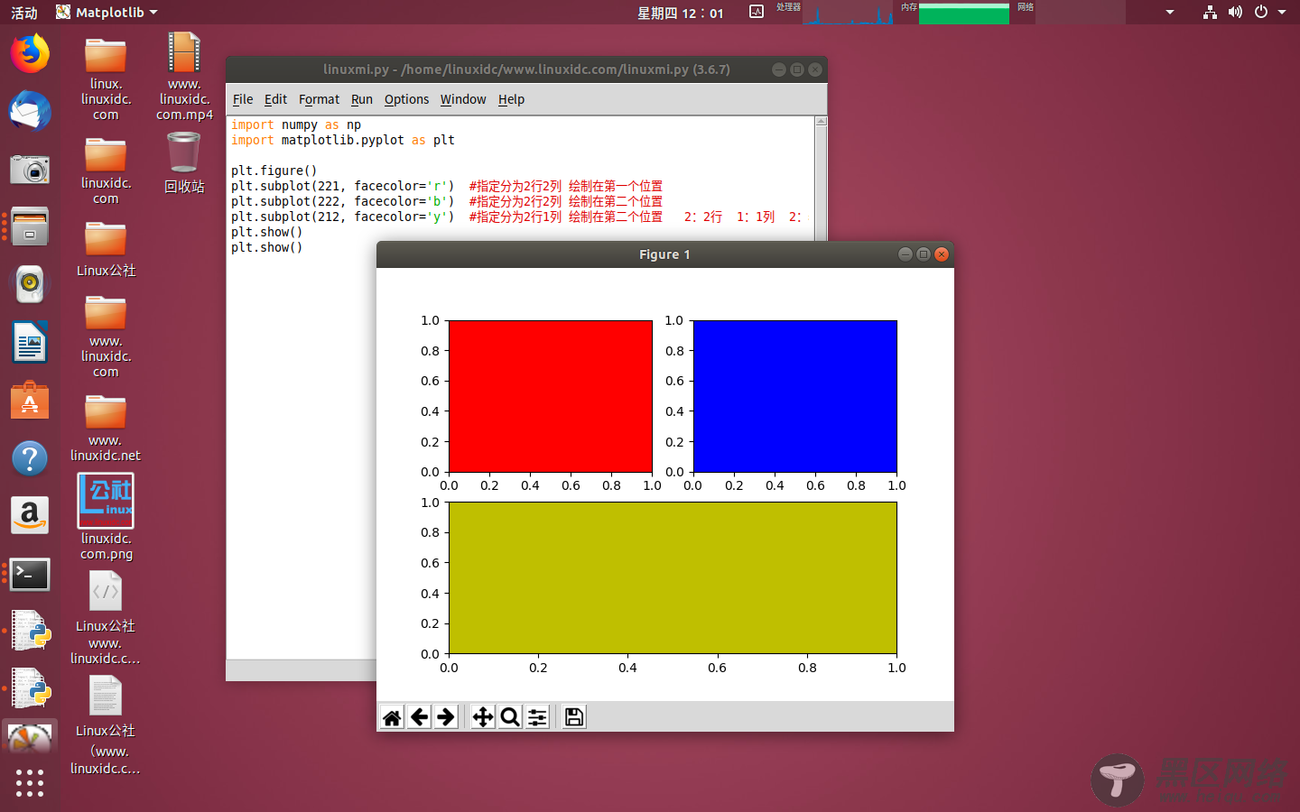Open the indicator dropdown arrow left of network icon
Viewport: 1300px width, 812px height.
coord(1170,13)
